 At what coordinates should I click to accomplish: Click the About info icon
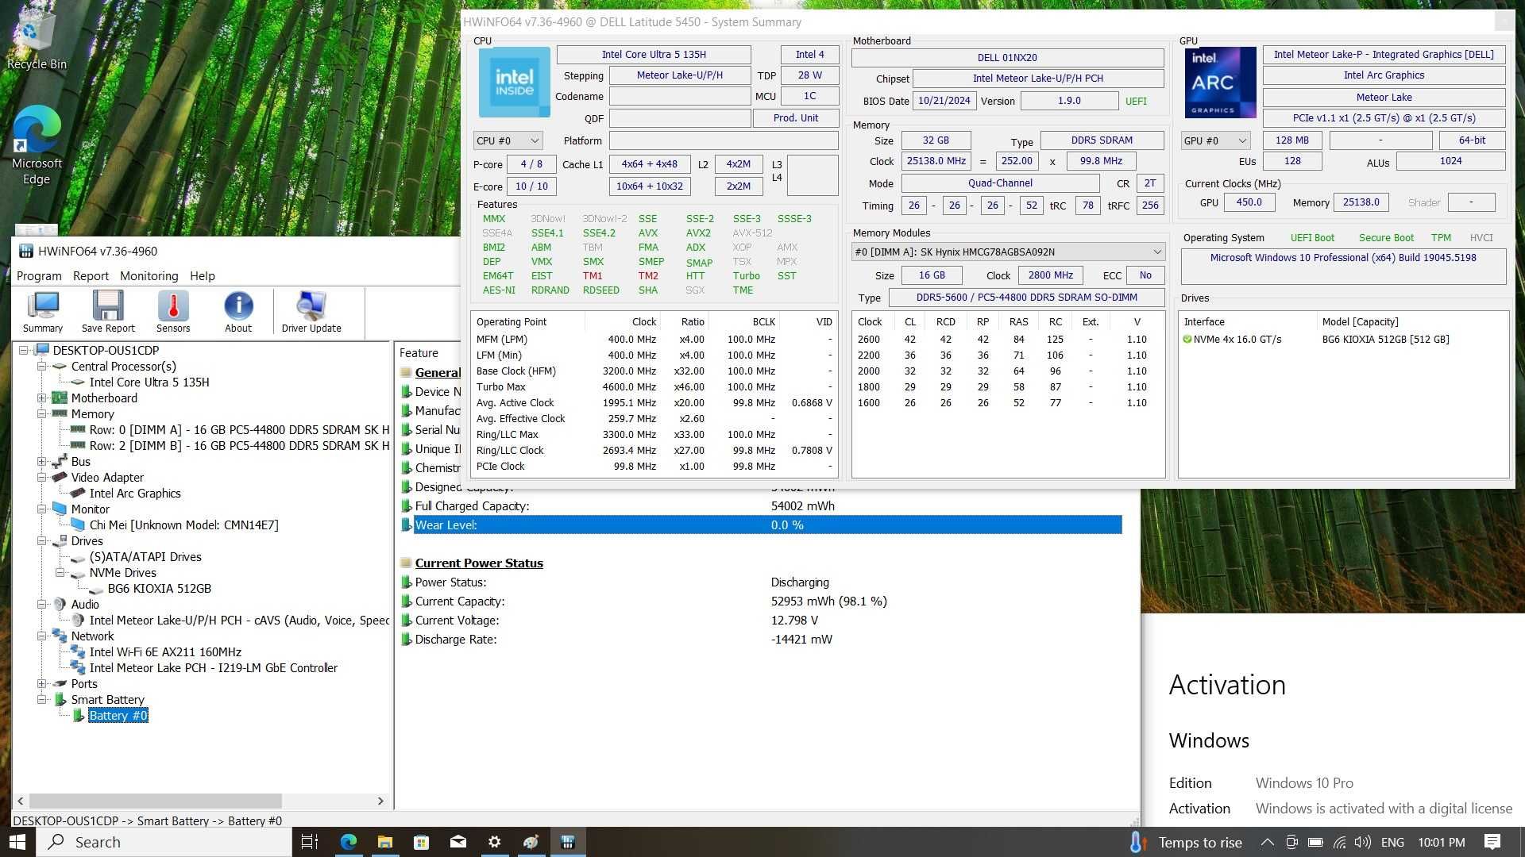click(238, 312)
